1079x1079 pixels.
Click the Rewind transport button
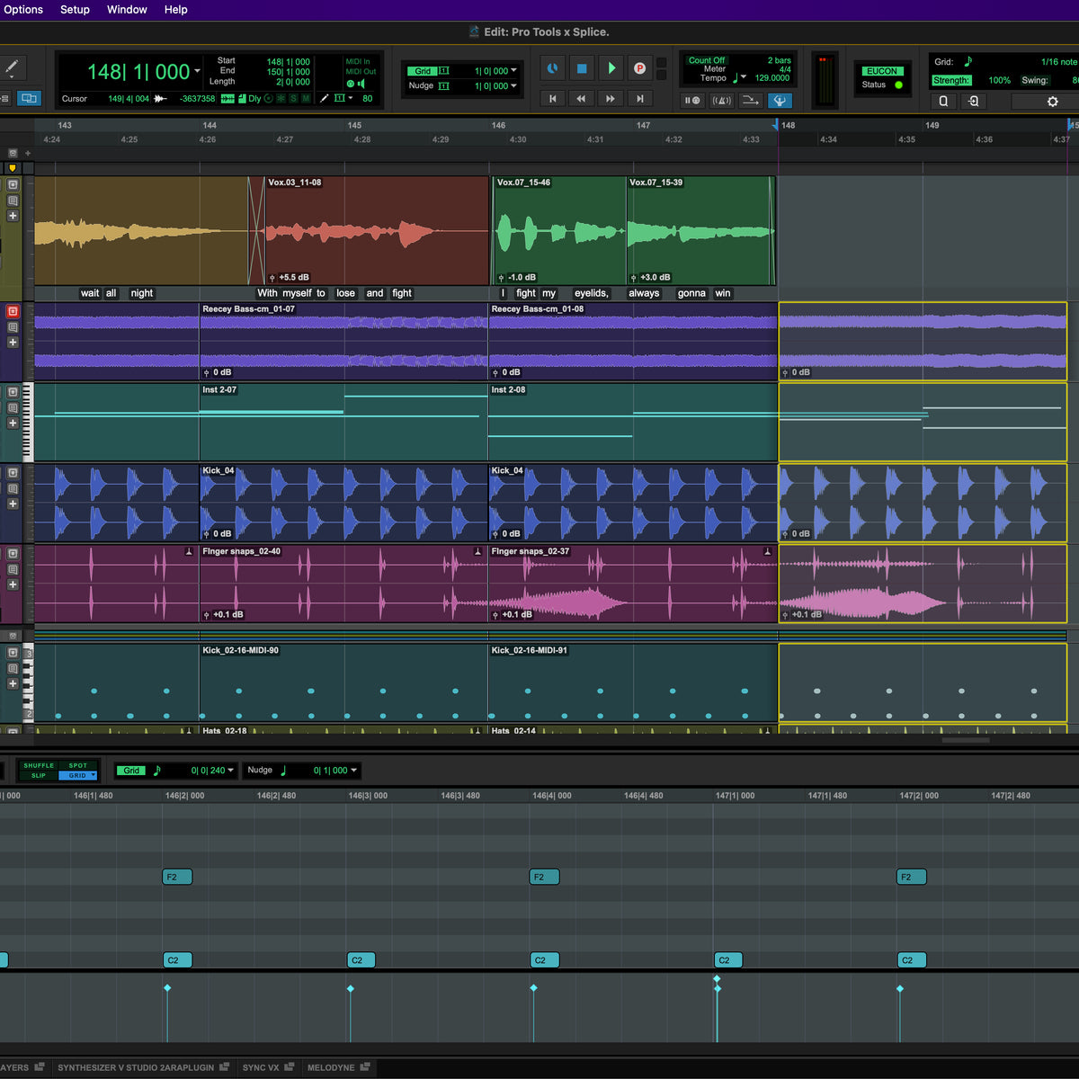pos(581,99)
